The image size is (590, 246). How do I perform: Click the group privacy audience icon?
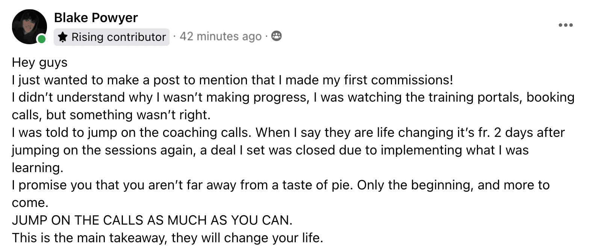point(276,36)
